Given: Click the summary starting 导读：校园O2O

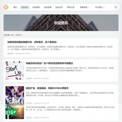Looking at the screenshot, I should [70, 94].
